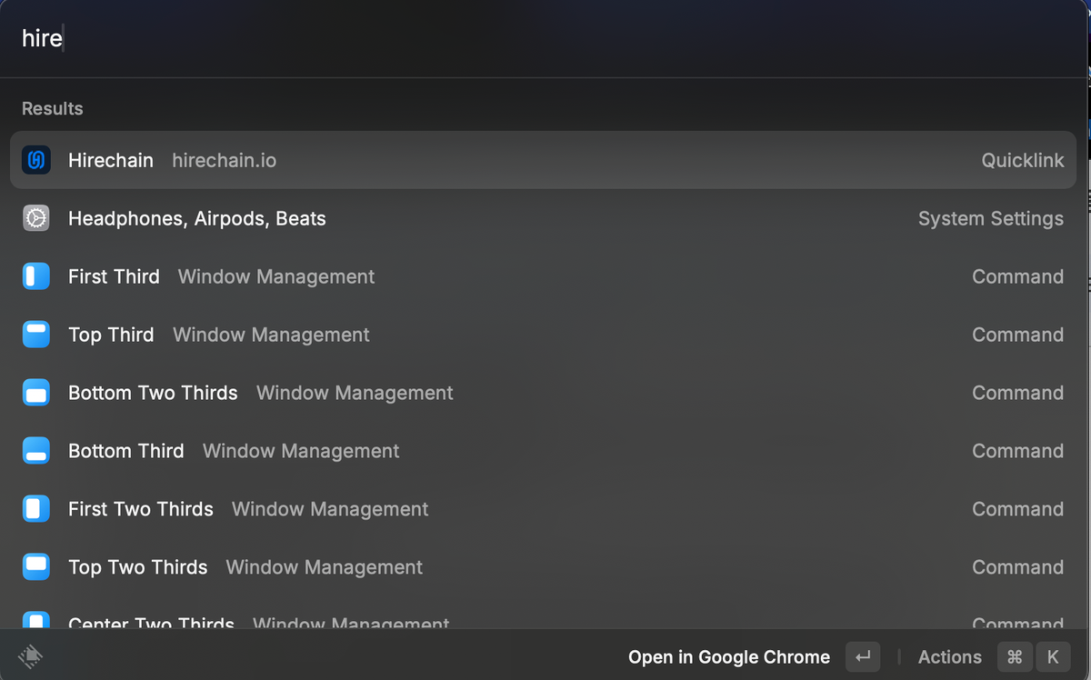1091x680 pixels.
Task: Click the Top Third window layout icon
Action: click(36, 335)
